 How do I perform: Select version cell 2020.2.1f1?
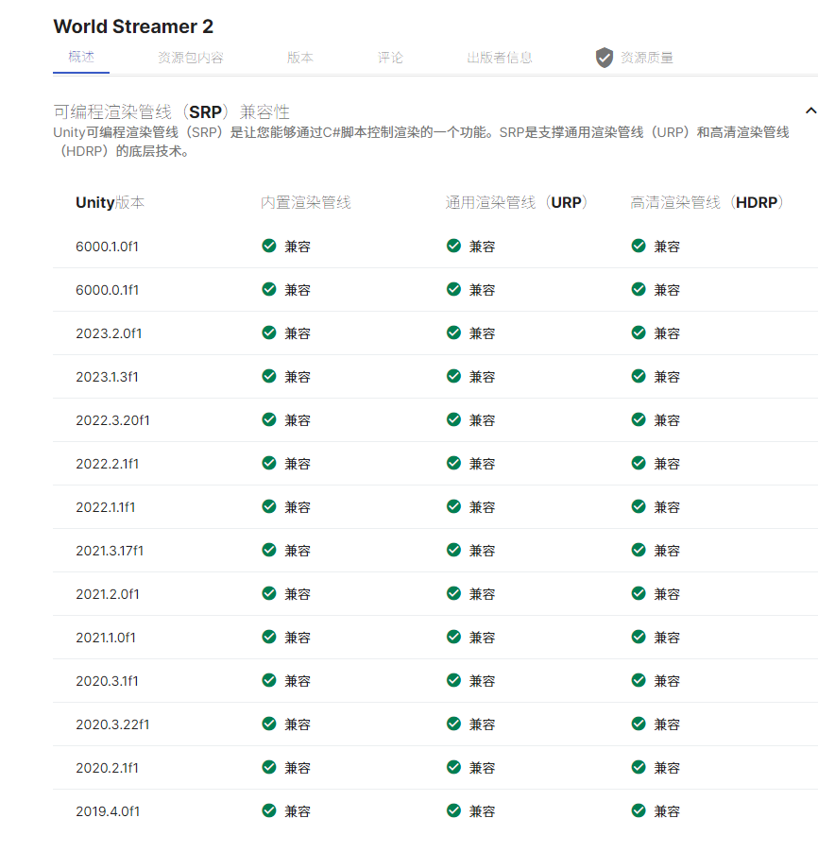[x=107, y=768]
